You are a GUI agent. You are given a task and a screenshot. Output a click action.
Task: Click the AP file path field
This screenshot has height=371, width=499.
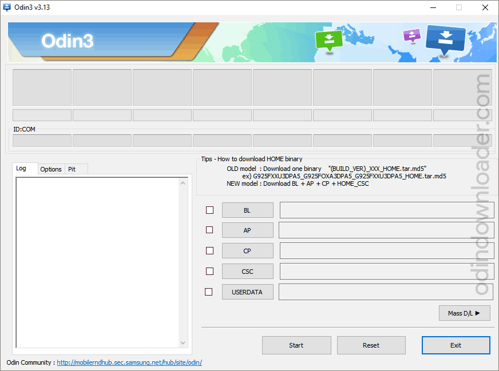(386, 230)
